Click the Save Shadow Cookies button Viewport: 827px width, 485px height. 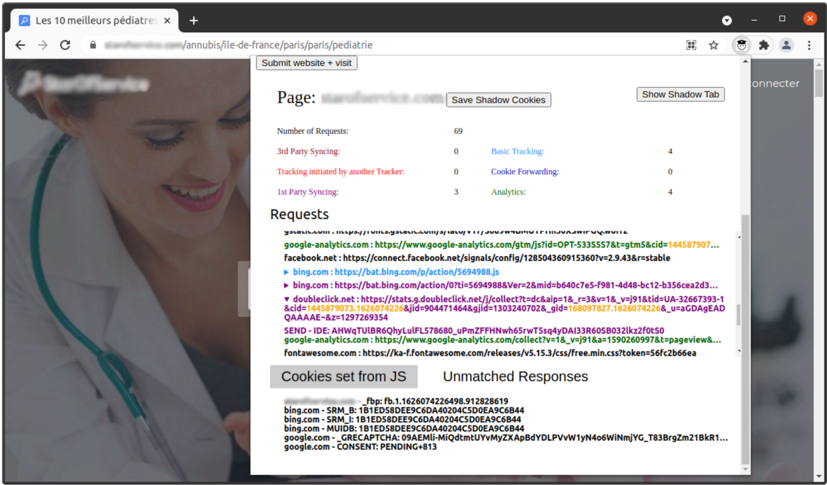click(498, 100)
